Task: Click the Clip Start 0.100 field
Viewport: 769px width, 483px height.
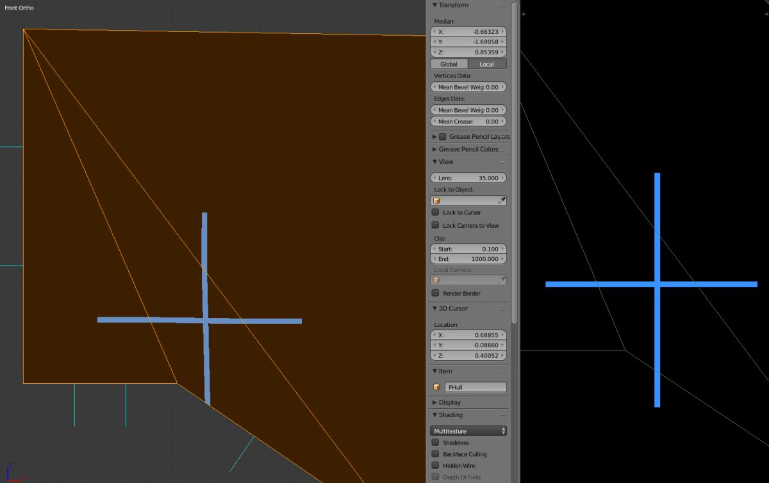Action: [x=468, y=249]
